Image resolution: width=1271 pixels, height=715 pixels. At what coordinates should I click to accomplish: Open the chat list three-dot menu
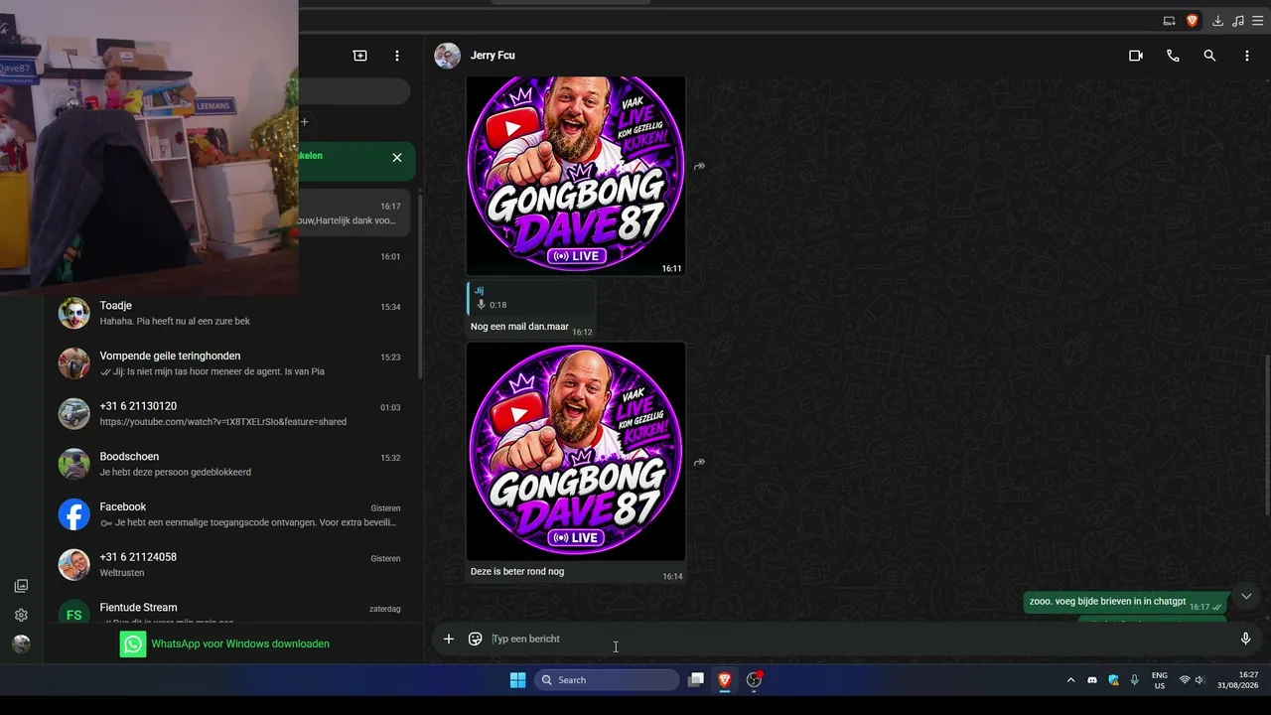coord(397,56)
